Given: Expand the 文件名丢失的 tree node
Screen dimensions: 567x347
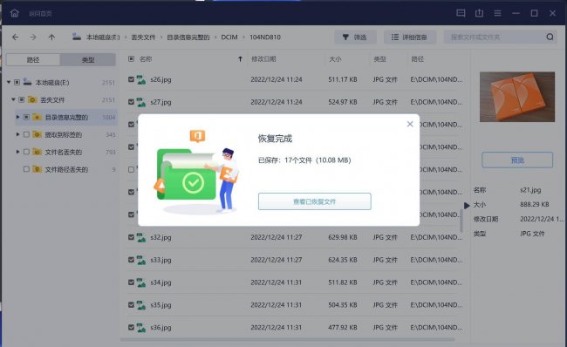Looking at the screenshot, I should coord(17,152).
